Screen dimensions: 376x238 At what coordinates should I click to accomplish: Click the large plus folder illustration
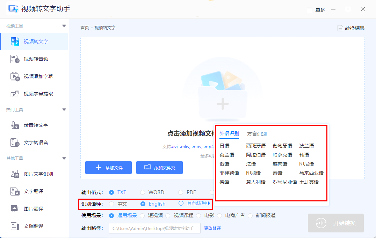[x=223, y=96]
